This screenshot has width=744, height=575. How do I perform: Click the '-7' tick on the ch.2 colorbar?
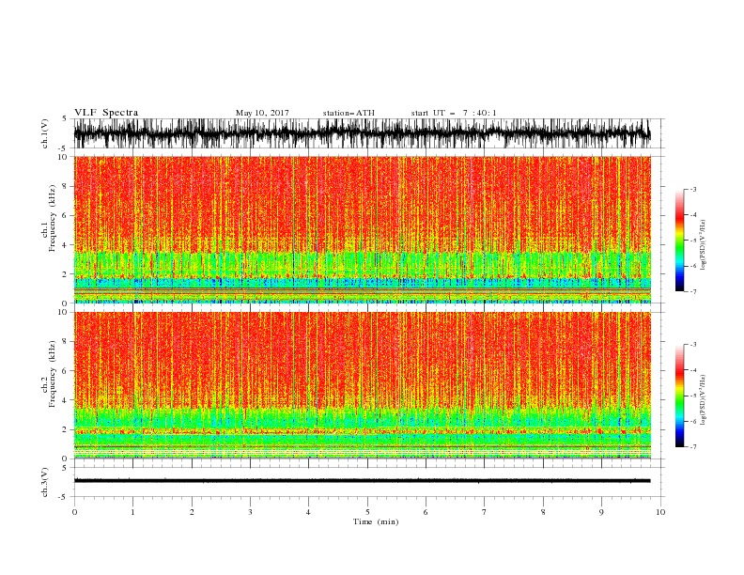[692, 446]
